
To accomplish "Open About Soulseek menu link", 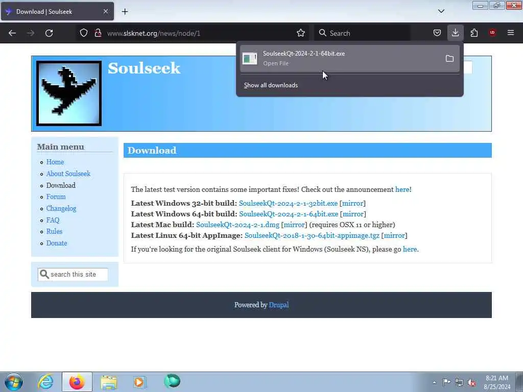I will (x=68, y=174).
